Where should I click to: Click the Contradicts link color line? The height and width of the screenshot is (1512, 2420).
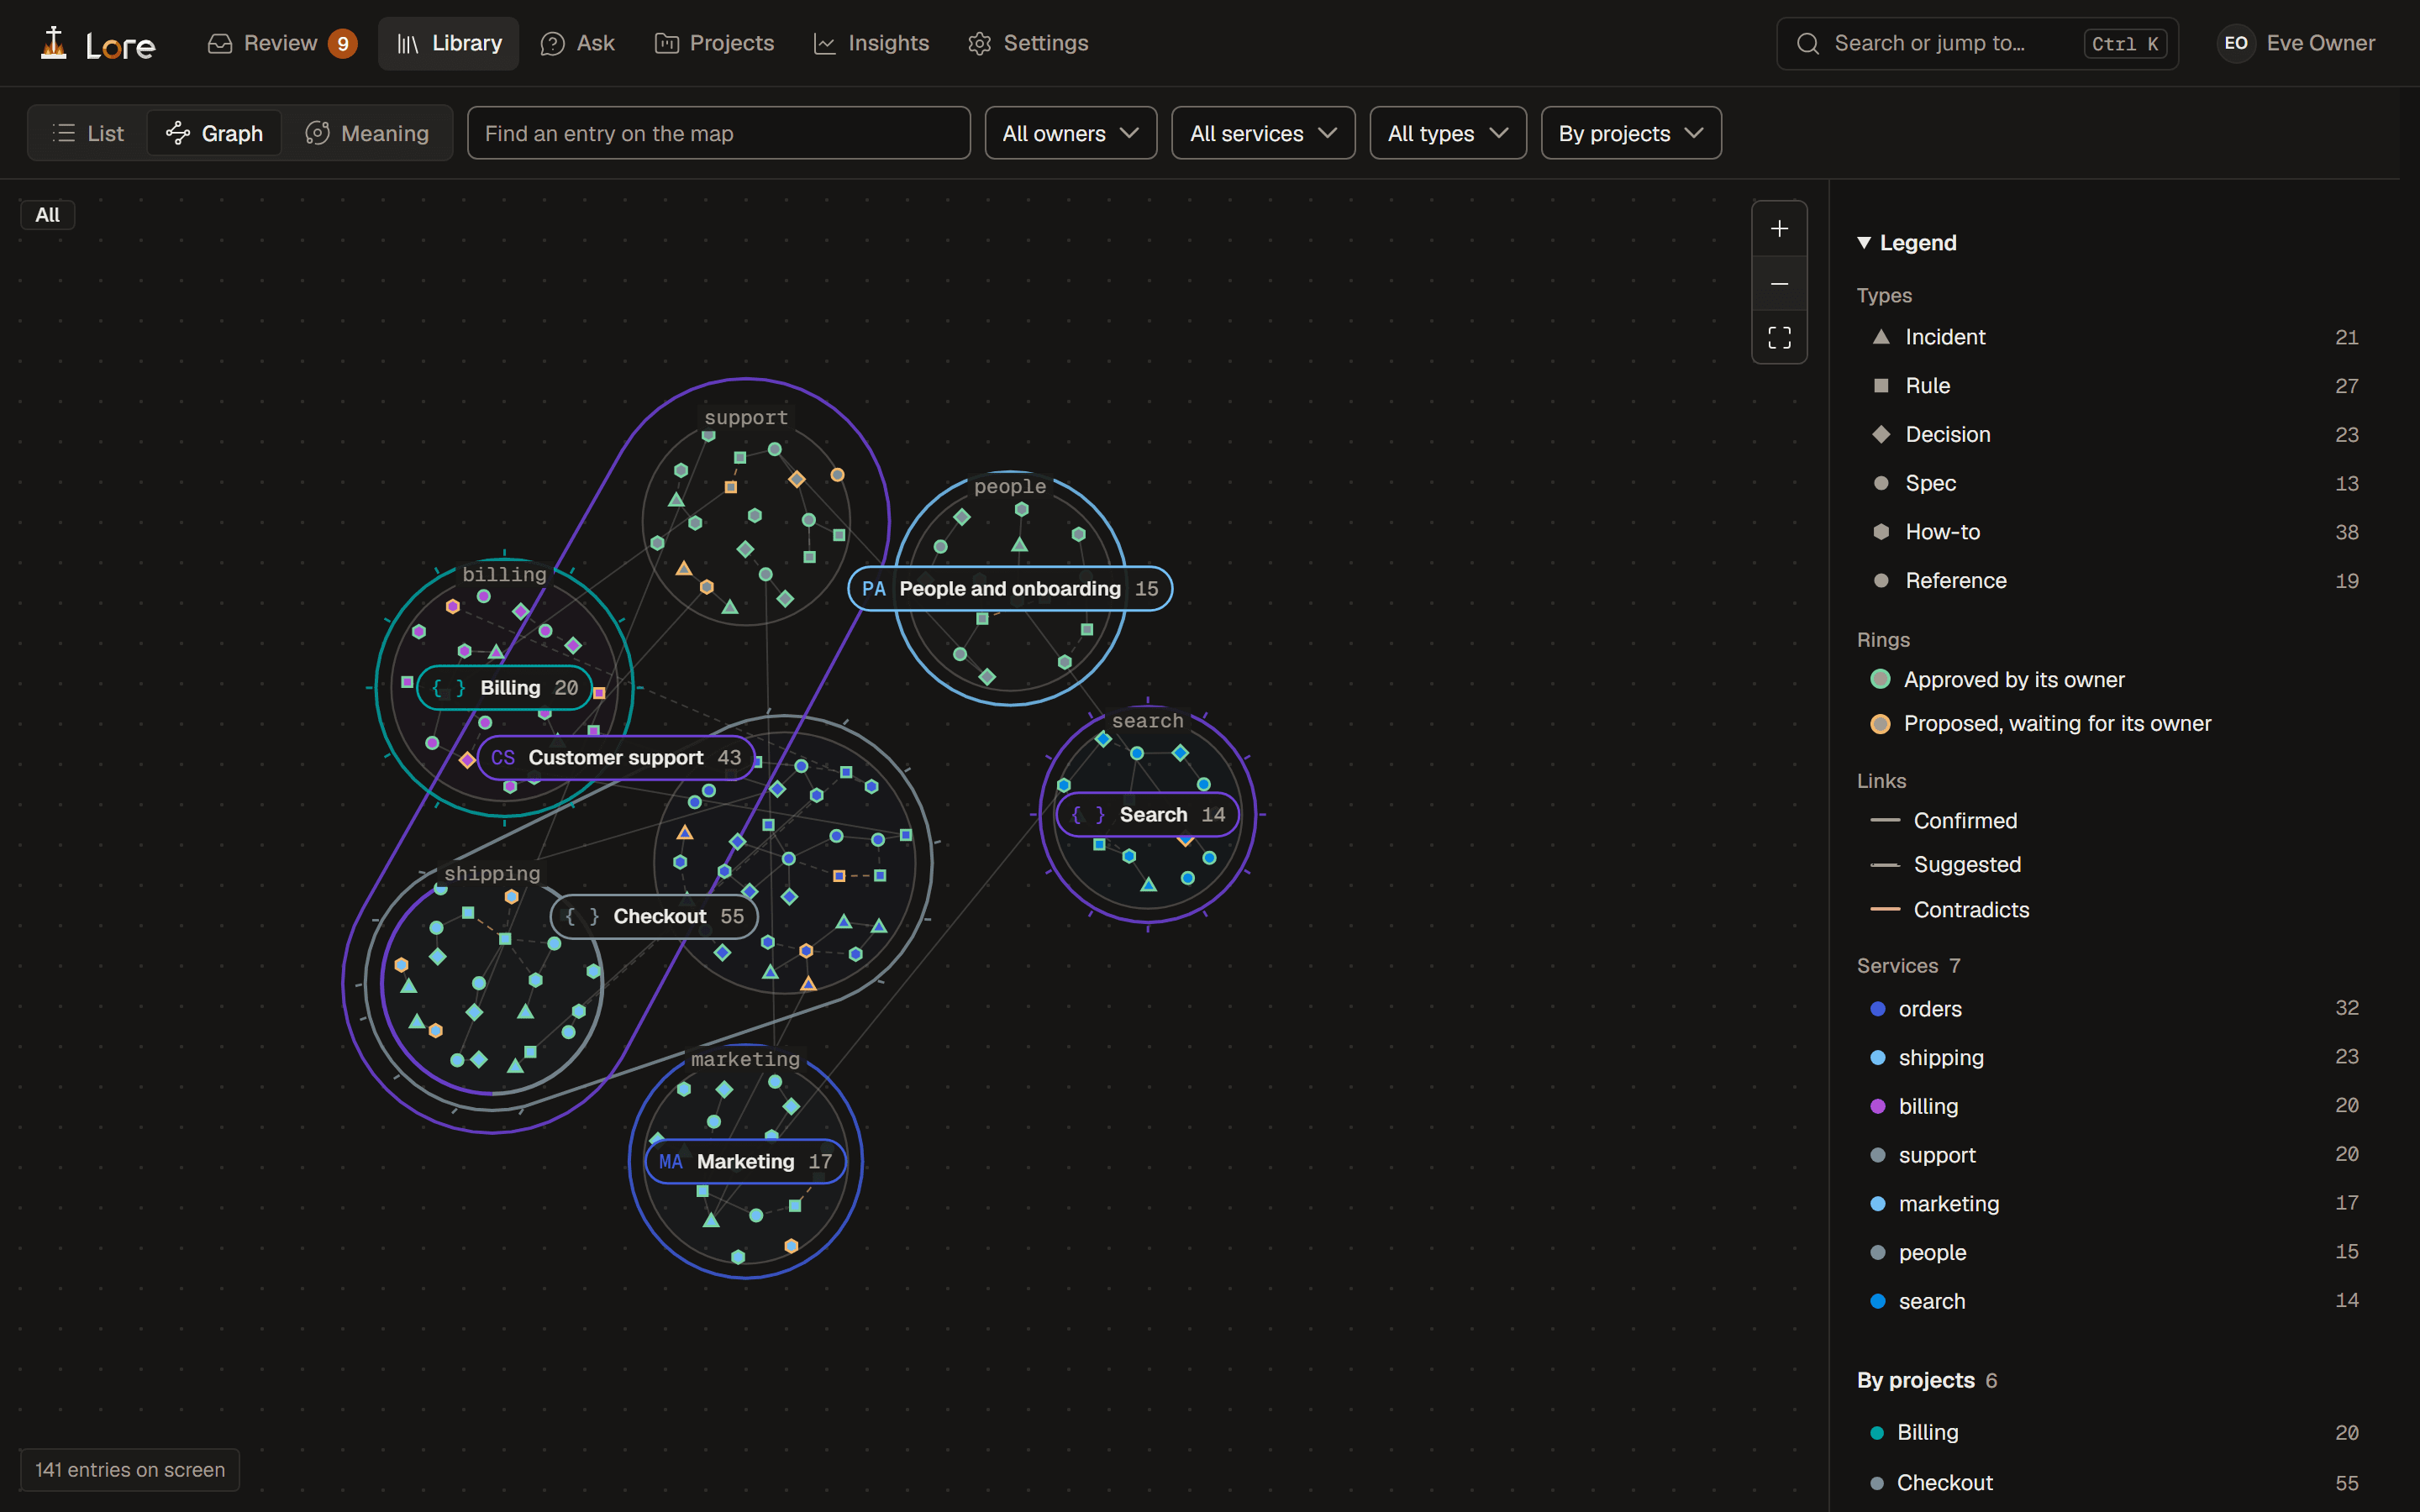coord(1885,910)
